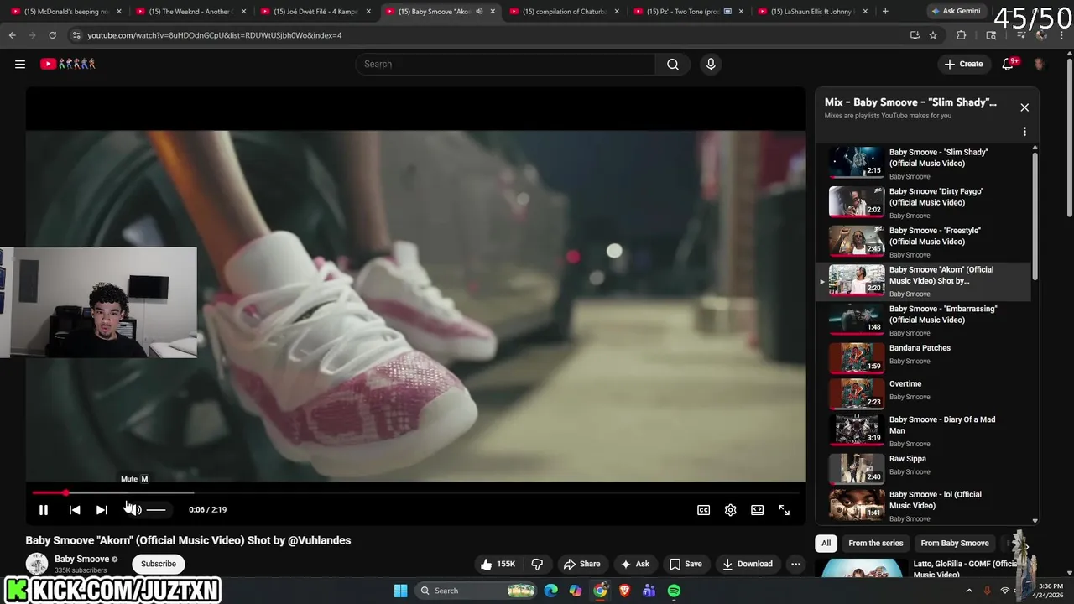Viewport: 1074px width, 604px height.
Task: Go back in browser history
Action: pos(13,35)
